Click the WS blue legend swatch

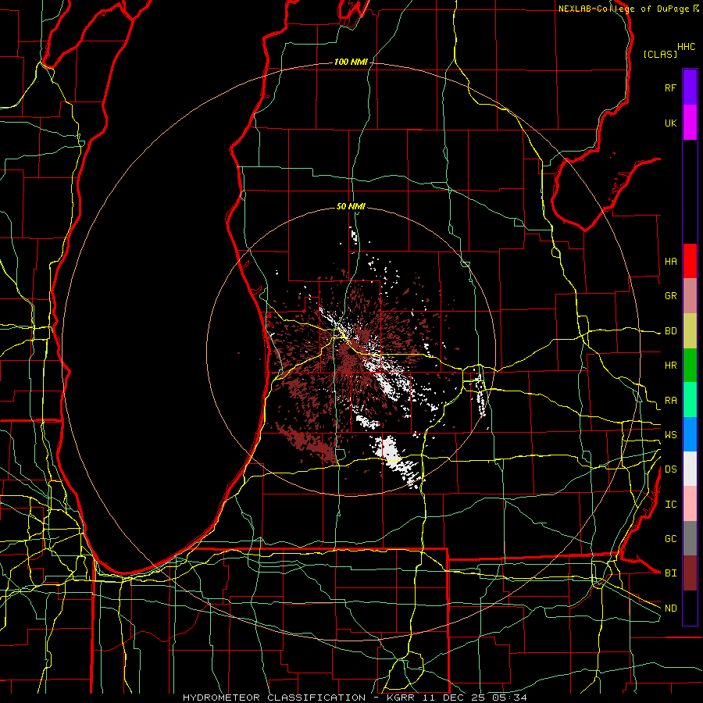690,434
